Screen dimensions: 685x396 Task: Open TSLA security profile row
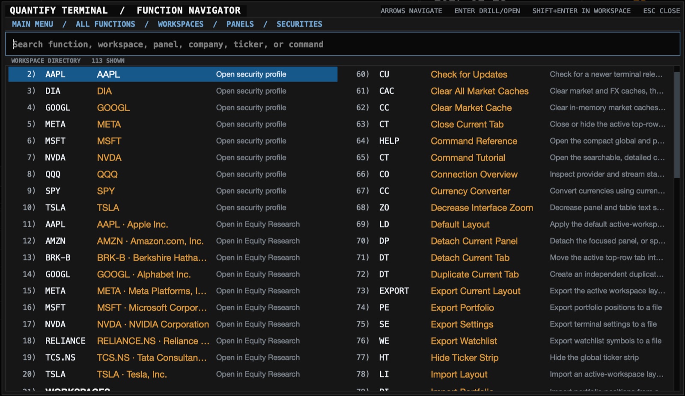coord(173,207)
